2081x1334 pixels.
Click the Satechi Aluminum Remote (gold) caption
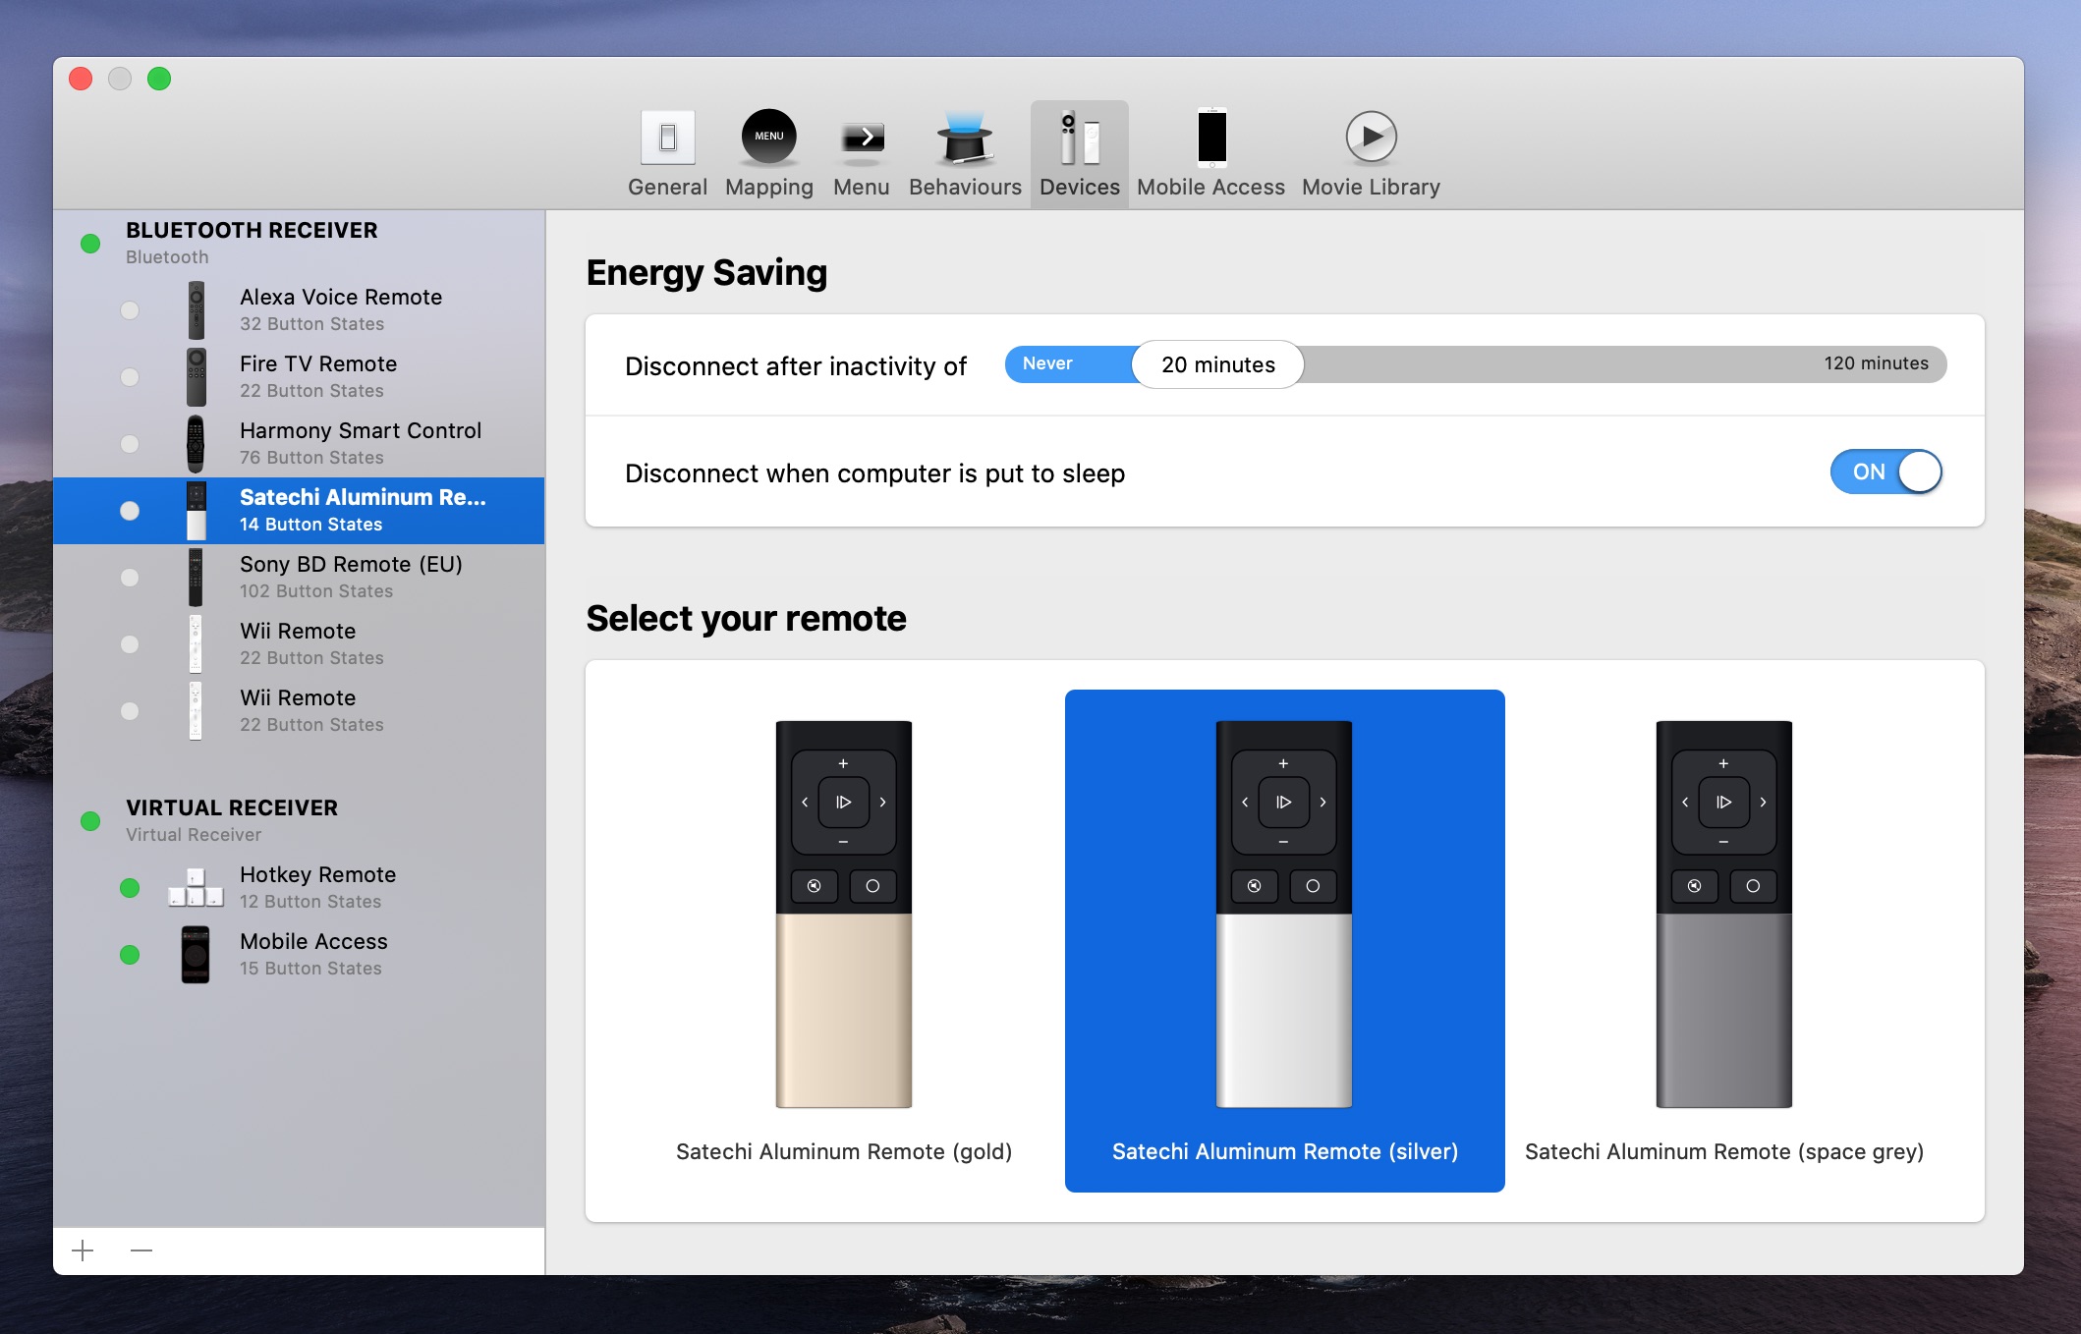[x=844, y=1152]
